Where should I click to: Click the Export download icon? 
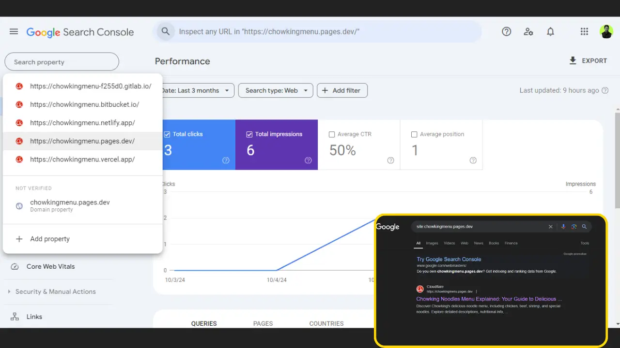572,60
